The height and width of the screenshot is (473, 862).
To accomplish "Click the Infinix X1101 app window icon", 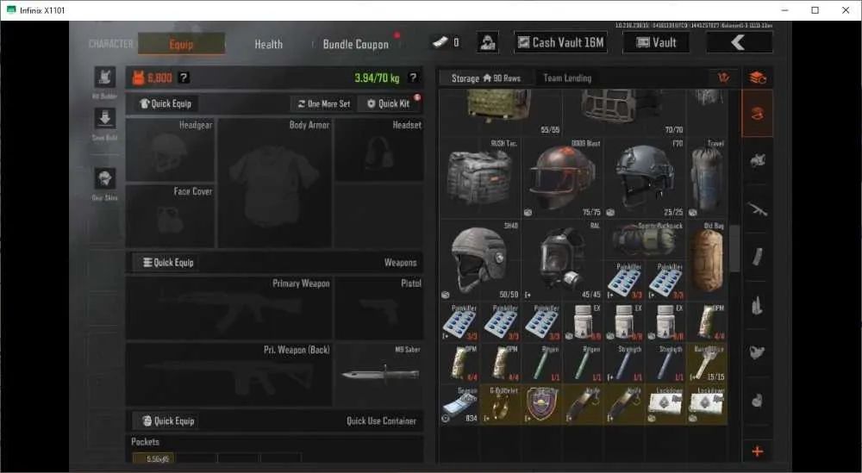I will coord(10,9).
